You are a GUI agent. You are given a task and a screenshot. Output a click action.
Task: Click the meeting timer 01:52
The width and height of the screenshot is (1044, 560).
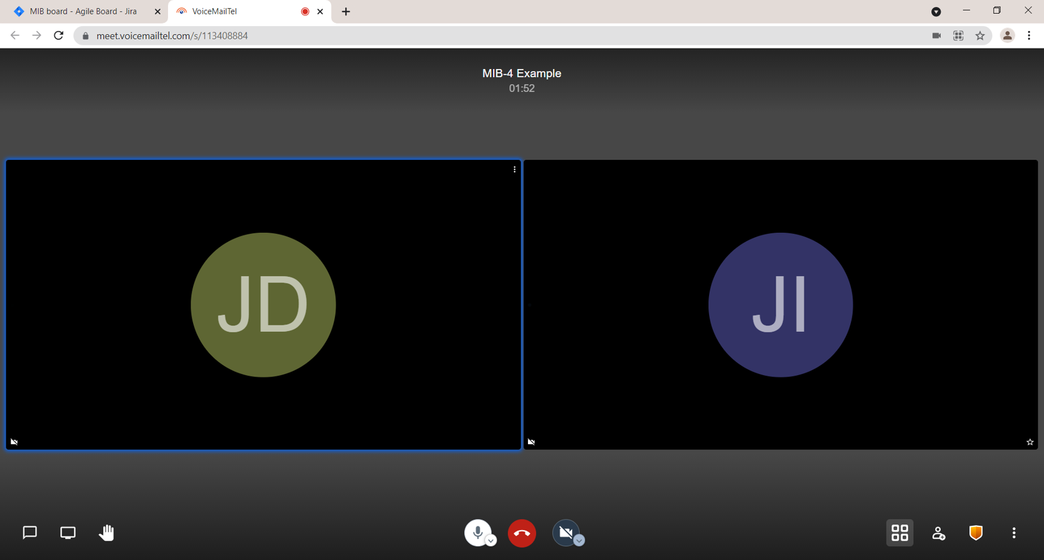click(522, 88)
